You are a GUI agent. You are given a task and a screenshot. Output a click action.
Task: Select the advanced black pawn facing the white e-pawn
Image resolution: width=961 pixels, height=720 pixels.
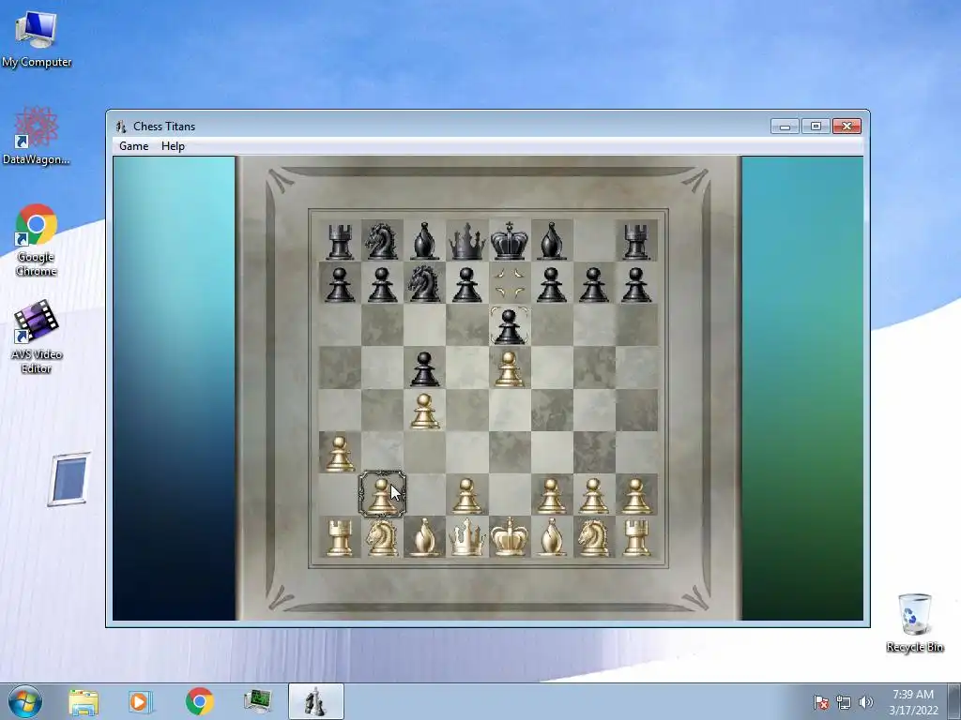coord(509,326)
